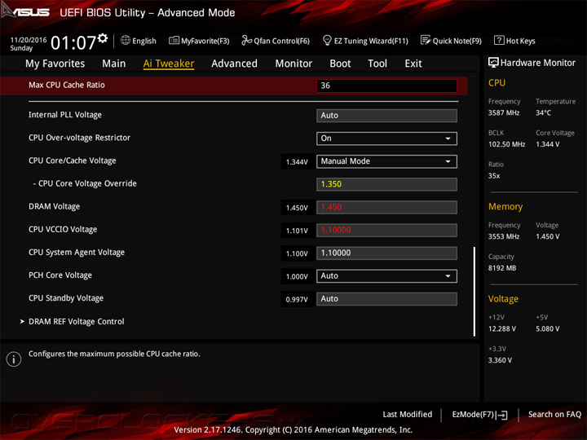Click the Memory Frequency 3553 MHz value

pyautogui.click(x=504, y=236)
